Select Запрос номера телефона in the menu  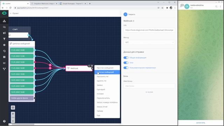point(107,103)
